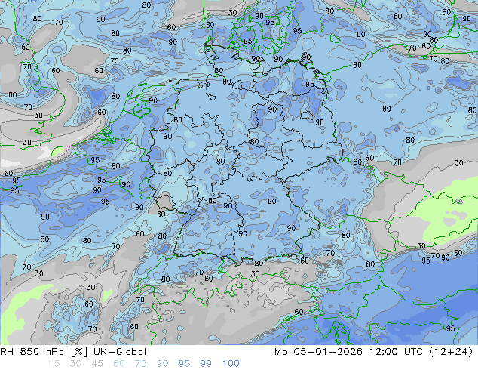Click the '(12+24)' forecast offset text
The height and width of the screenshot is (370, 478).
click(x=451, y=352)
